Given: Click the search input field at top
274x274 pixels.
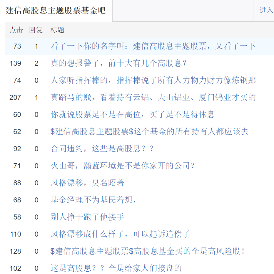Looking at the screenshot, I should coord(183,11).
